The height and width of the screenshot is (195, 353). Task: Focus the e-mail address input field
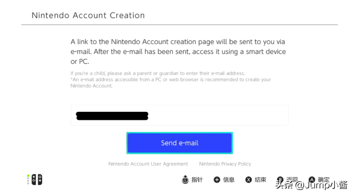(180, 115)
